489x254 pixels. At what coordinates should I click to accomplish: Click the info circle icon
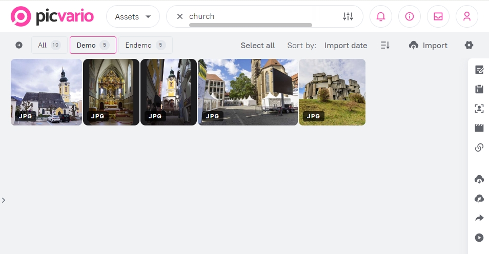(409, 16)
